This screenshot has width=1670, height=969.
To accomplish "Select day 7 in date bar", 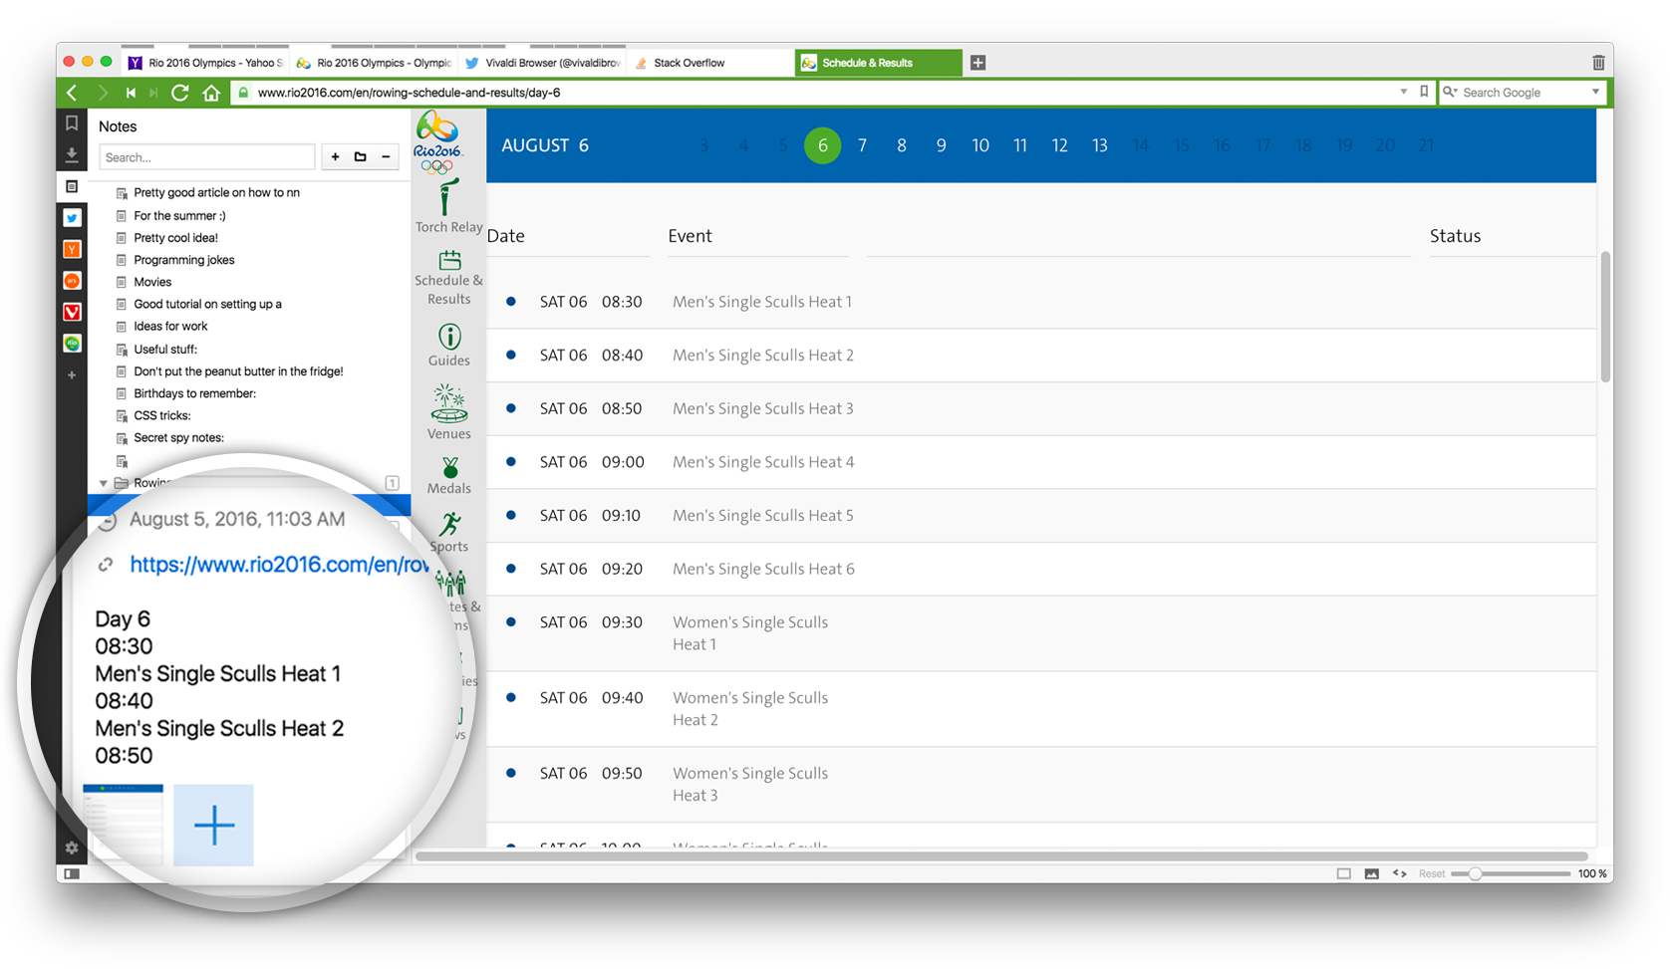I will [x=862, y=145].
